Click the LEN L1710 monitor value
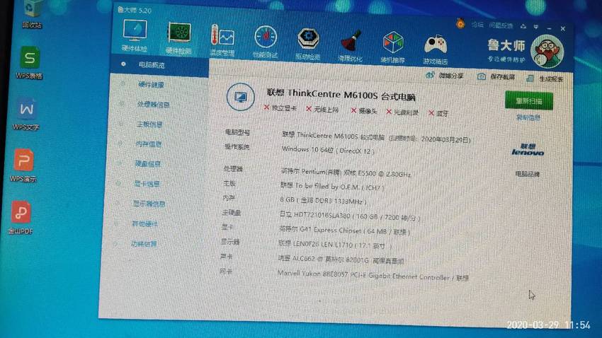 pyautogui.click(x=335, y=245)
